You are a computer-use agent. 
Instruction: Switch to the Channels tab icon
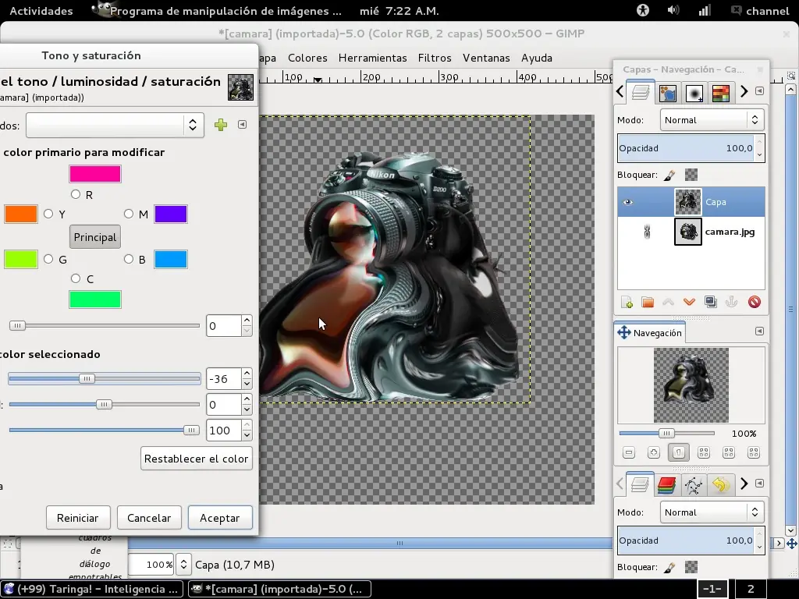(x=668, y=94)
